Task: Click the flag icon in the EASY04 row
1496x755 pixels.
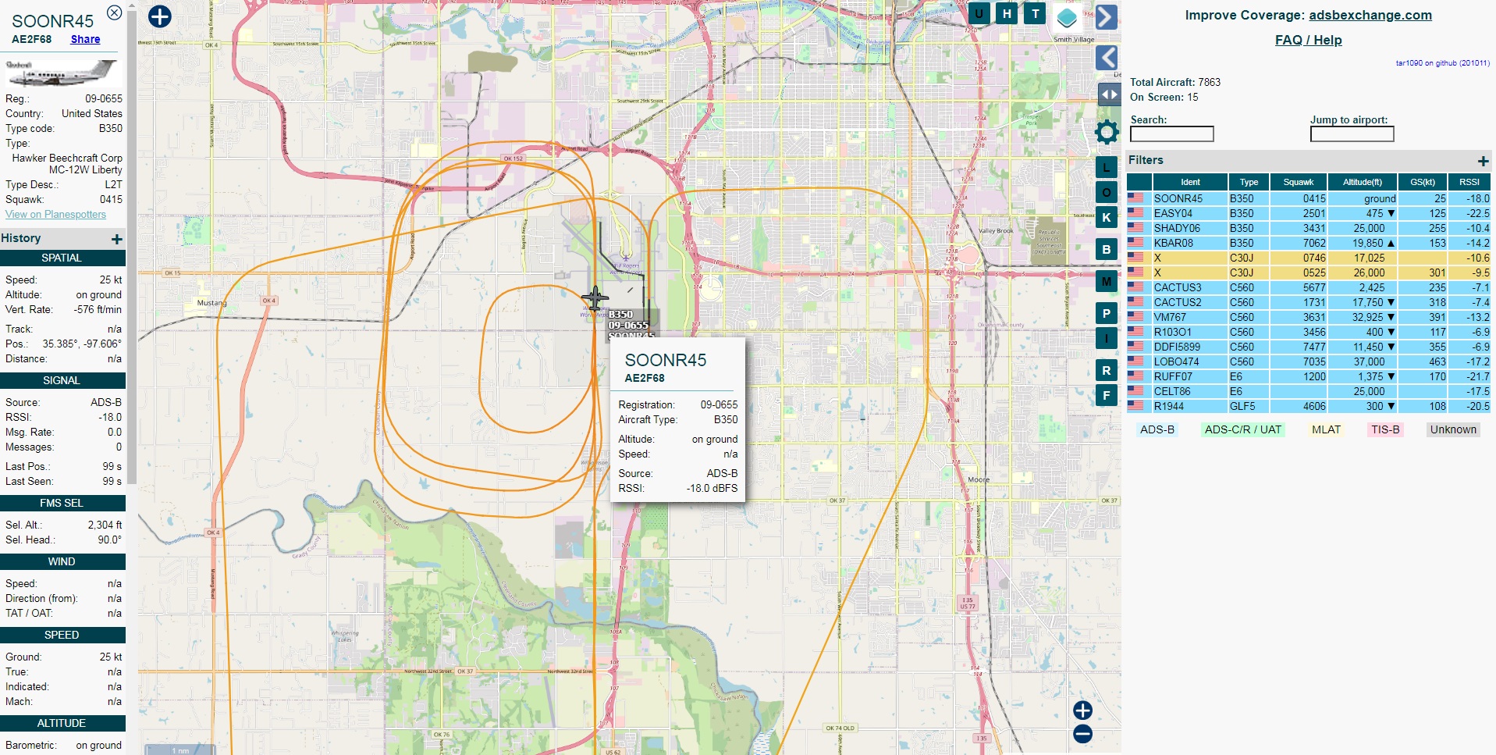Action: pyautogui.click(x=1135, y=213)
